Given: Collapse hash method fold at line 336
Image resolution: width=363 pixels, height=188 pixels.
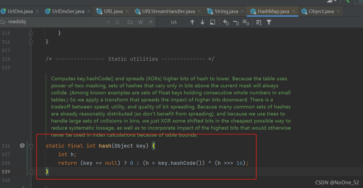Looking at the screenshot, I should click(31, 146).
